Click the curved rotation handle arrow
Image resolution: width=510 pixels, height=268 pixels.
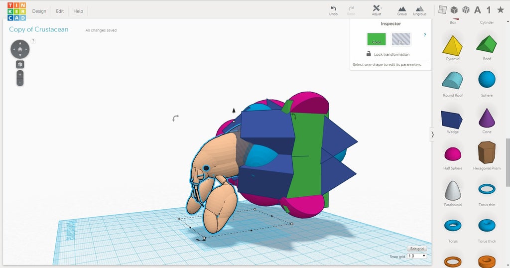pos(175,118)
